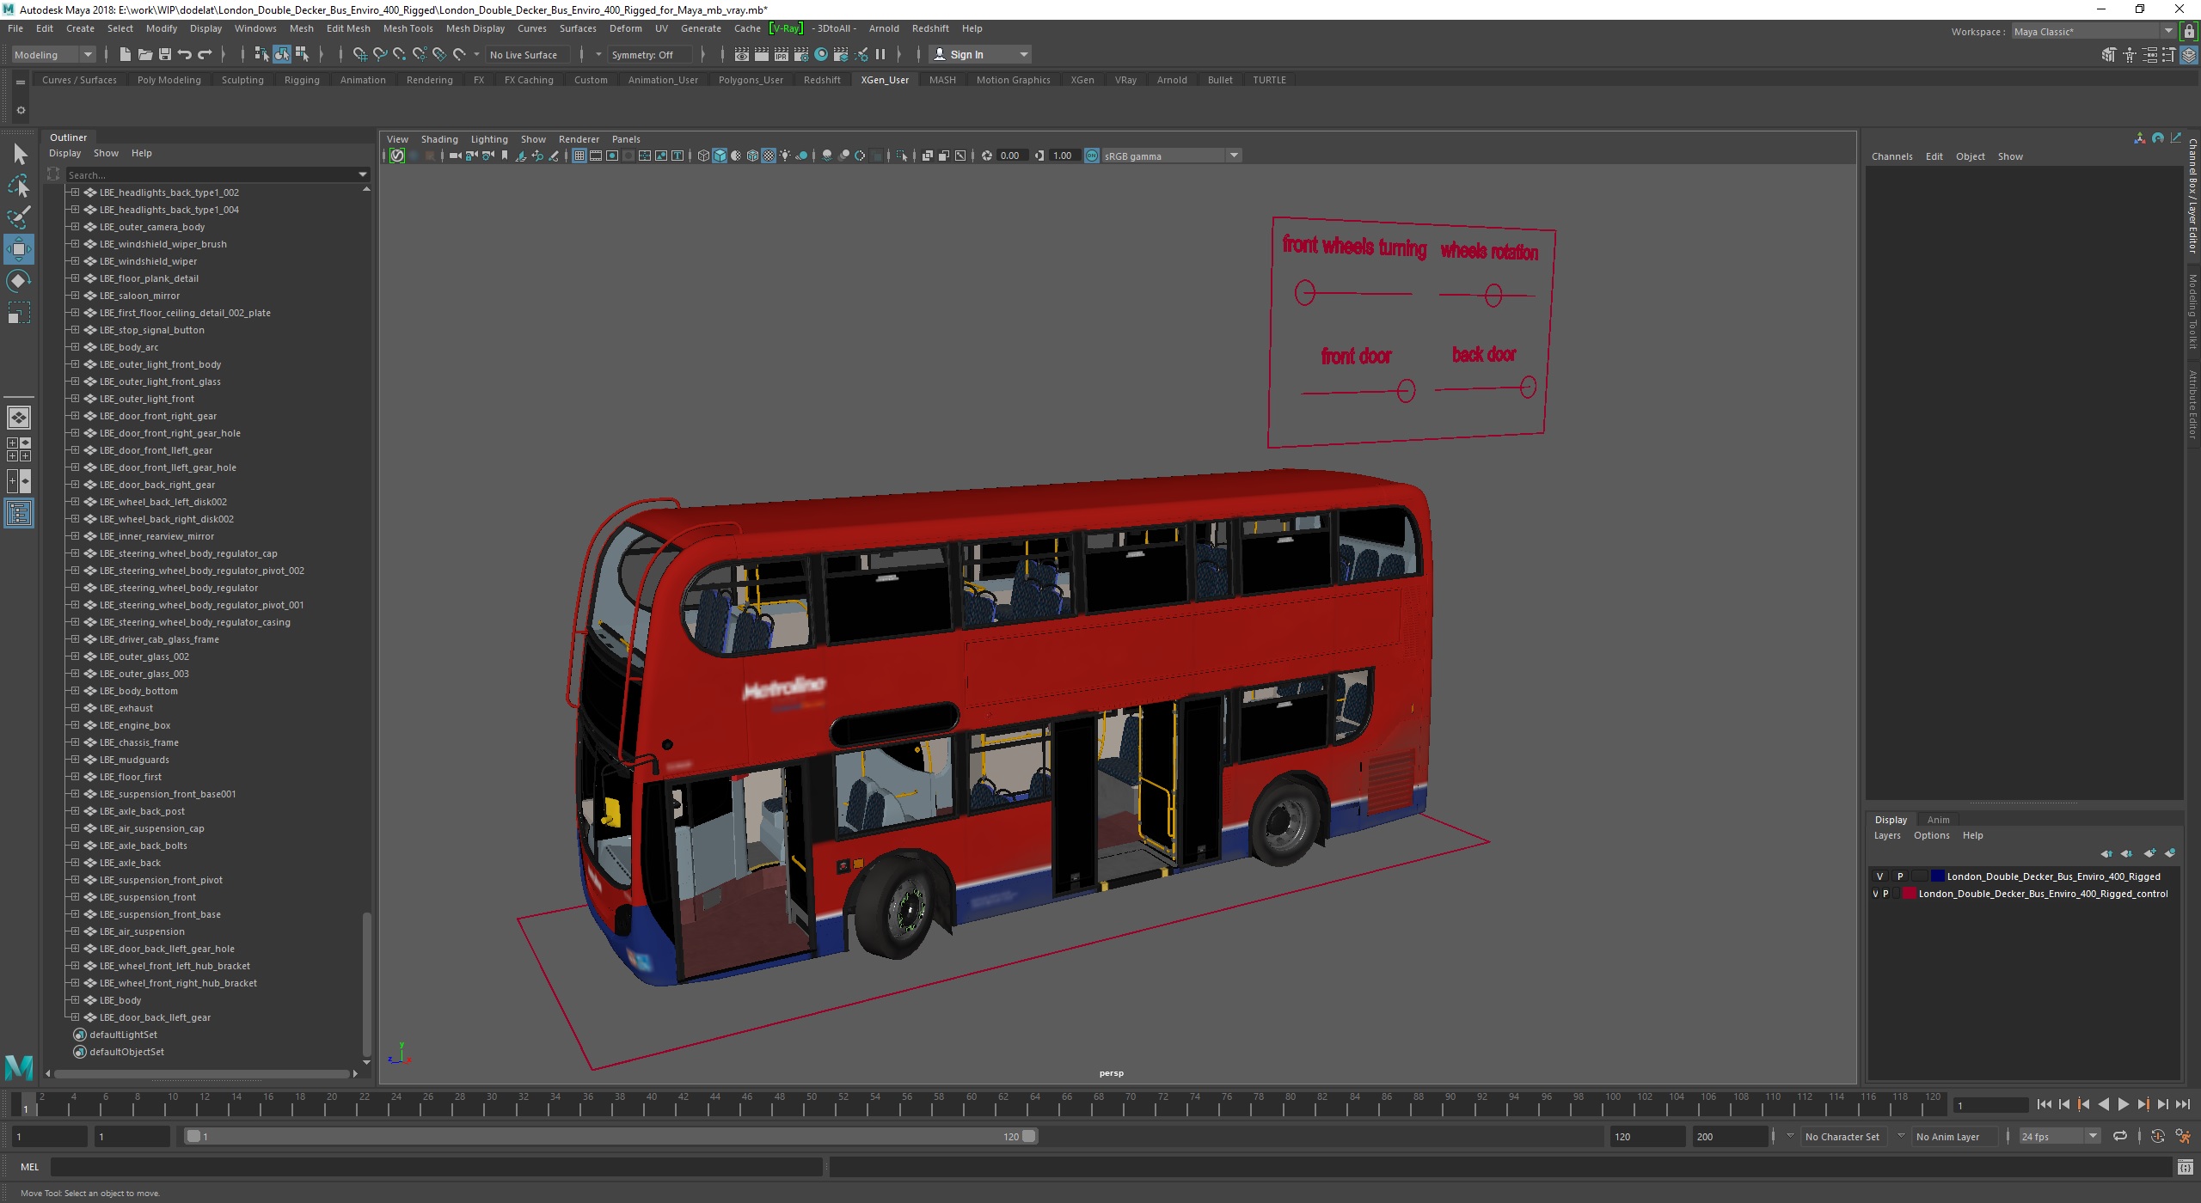Activate the Rotate tool in the toolbox

pyautogui.click(x=19, y=281)
